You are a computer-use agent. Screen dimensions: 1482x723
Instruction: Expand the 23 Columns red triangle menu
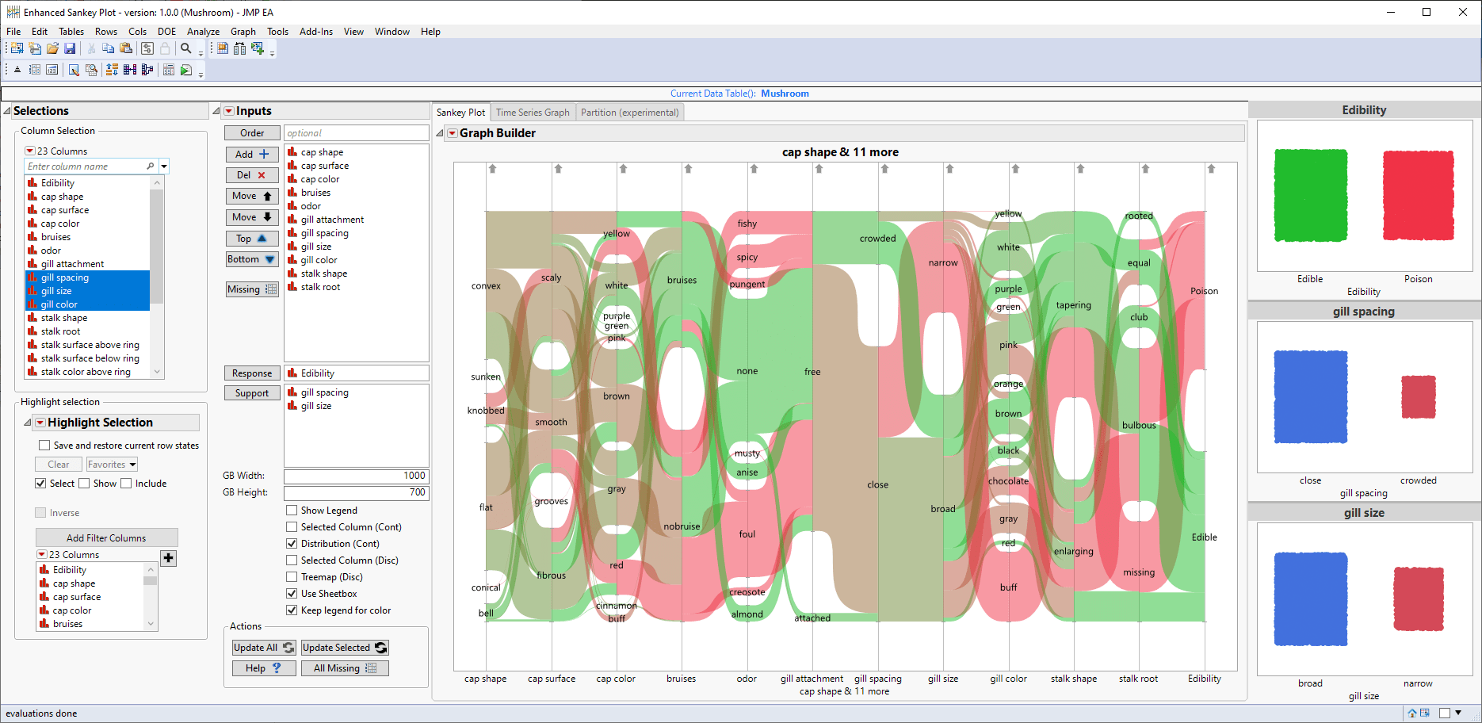point(29,151)
